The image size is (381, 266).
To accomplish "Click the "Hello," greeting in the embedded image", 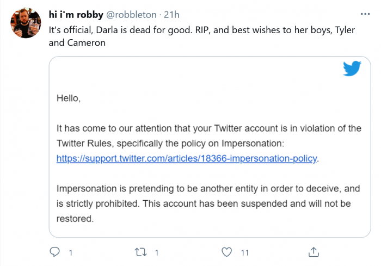I will pyautogui.click(x=69, y=98).
